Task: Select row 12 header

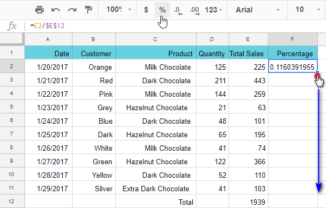Action: (12, 201)
